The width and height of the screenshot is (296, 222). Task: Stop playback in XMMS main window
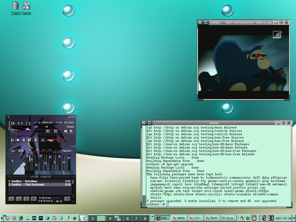click(x=30, y=140)
